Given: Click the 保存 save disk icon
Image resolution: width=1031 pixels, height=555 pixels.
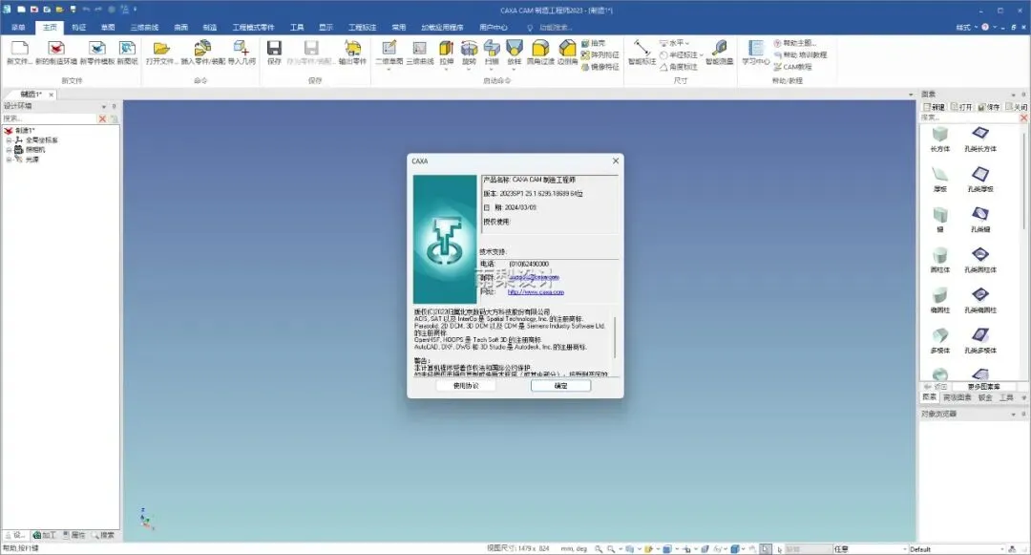Looking at the screenshot, I should [x=274, y=48].
